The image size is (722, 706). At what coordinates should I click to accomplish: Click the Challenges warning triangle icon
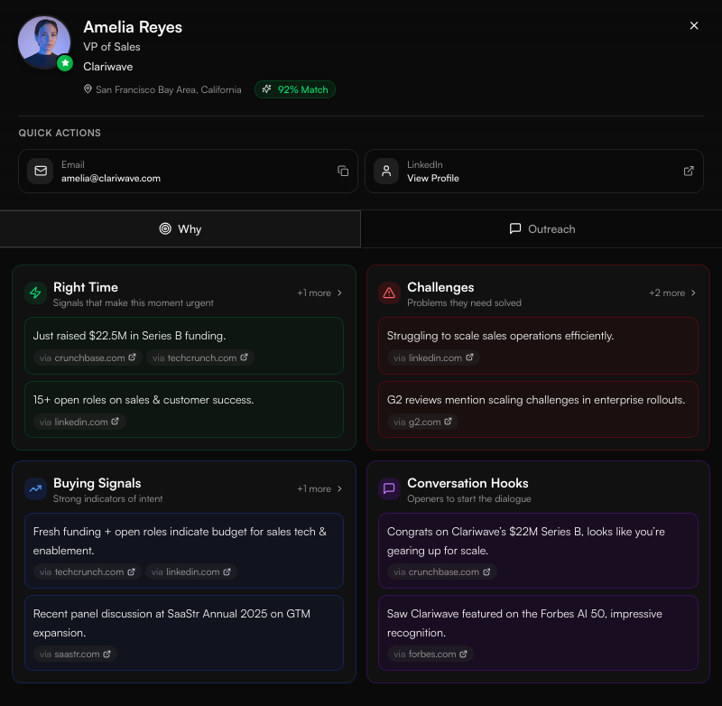coord(389,293)
